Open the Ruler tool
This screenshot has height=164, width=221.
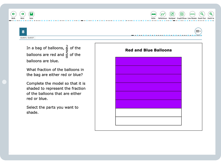pos(154,14)
